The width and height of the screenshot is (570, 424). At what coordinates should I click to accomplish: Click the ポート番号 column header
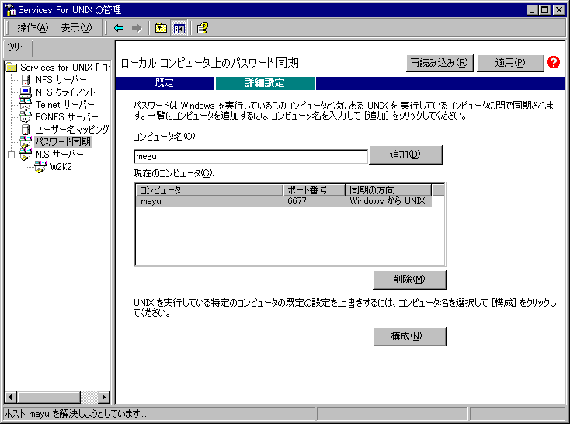point(314,189)
